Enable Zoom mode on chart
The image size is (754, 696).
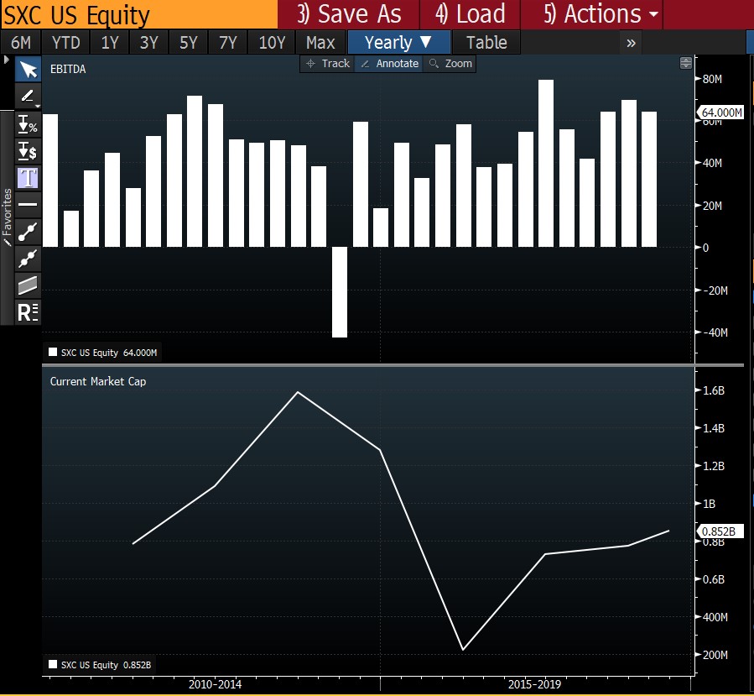click(450, 64)
